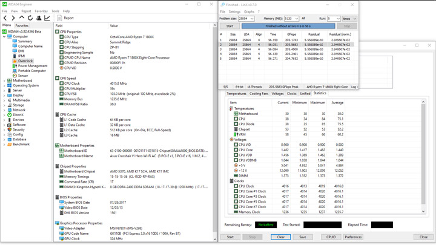Expand the Benchmark tree node
Viewport: 436px width, 245px height.
[x=4, y=145]
